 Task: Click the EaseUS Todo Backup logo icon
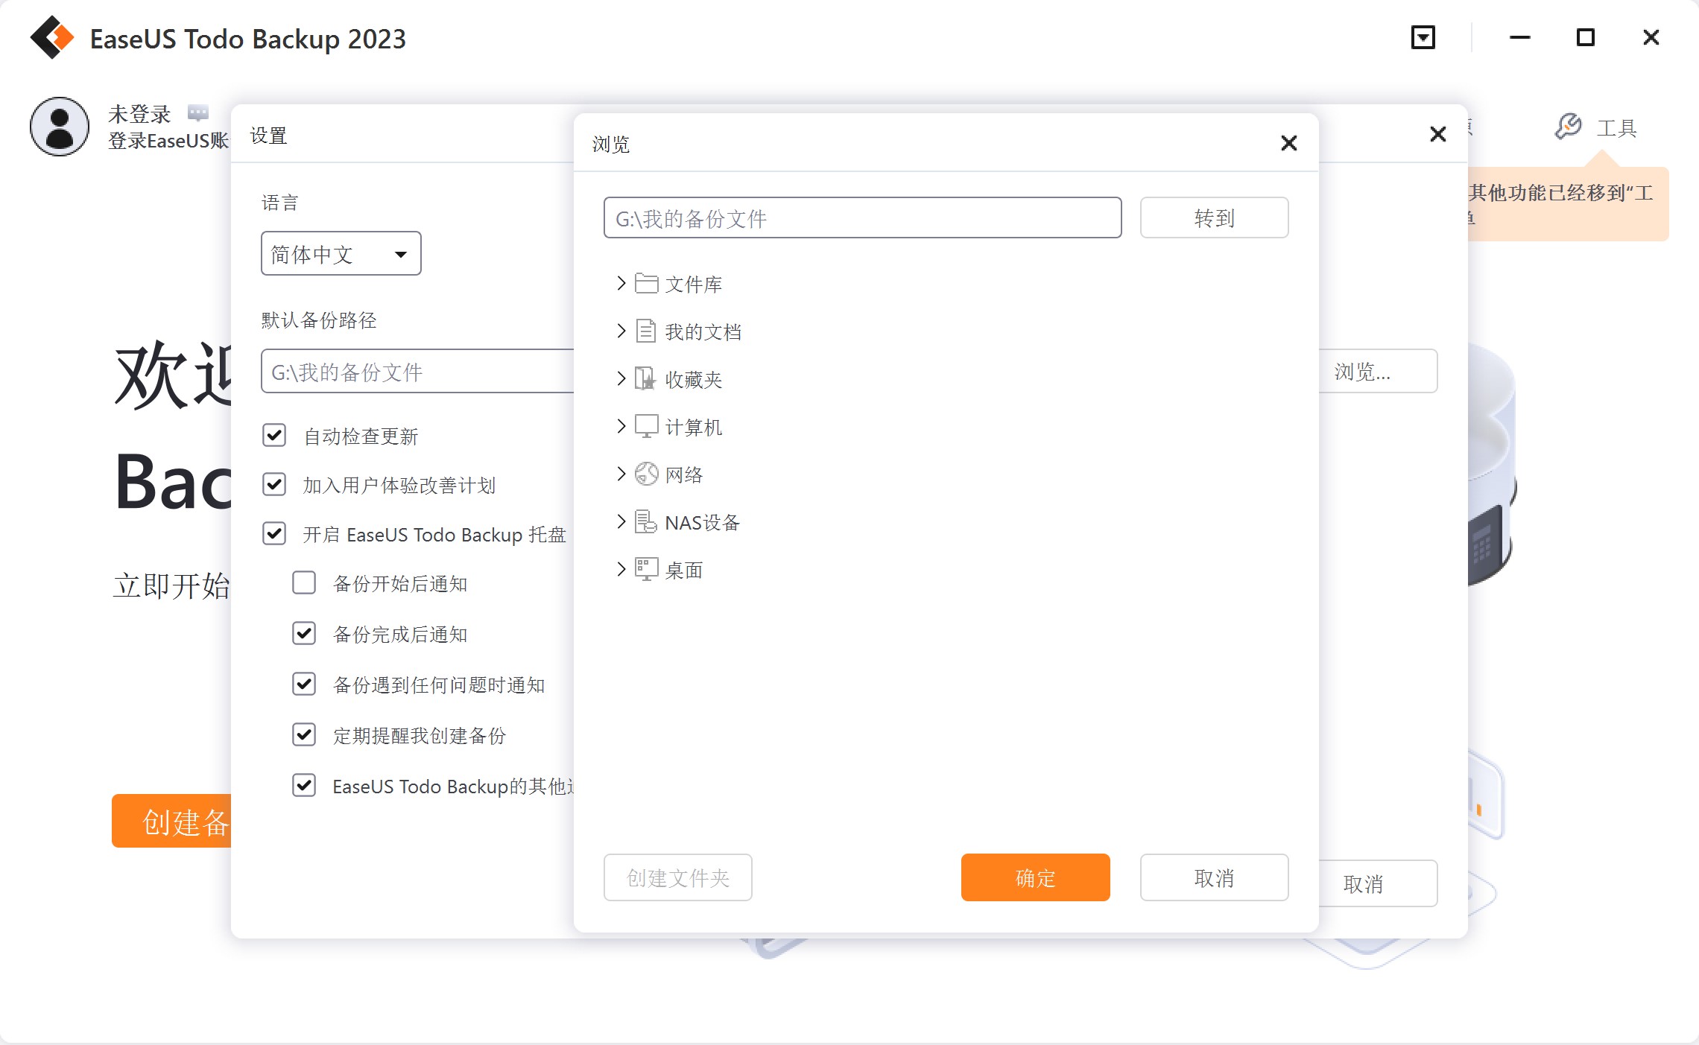(x=52, y=37)
